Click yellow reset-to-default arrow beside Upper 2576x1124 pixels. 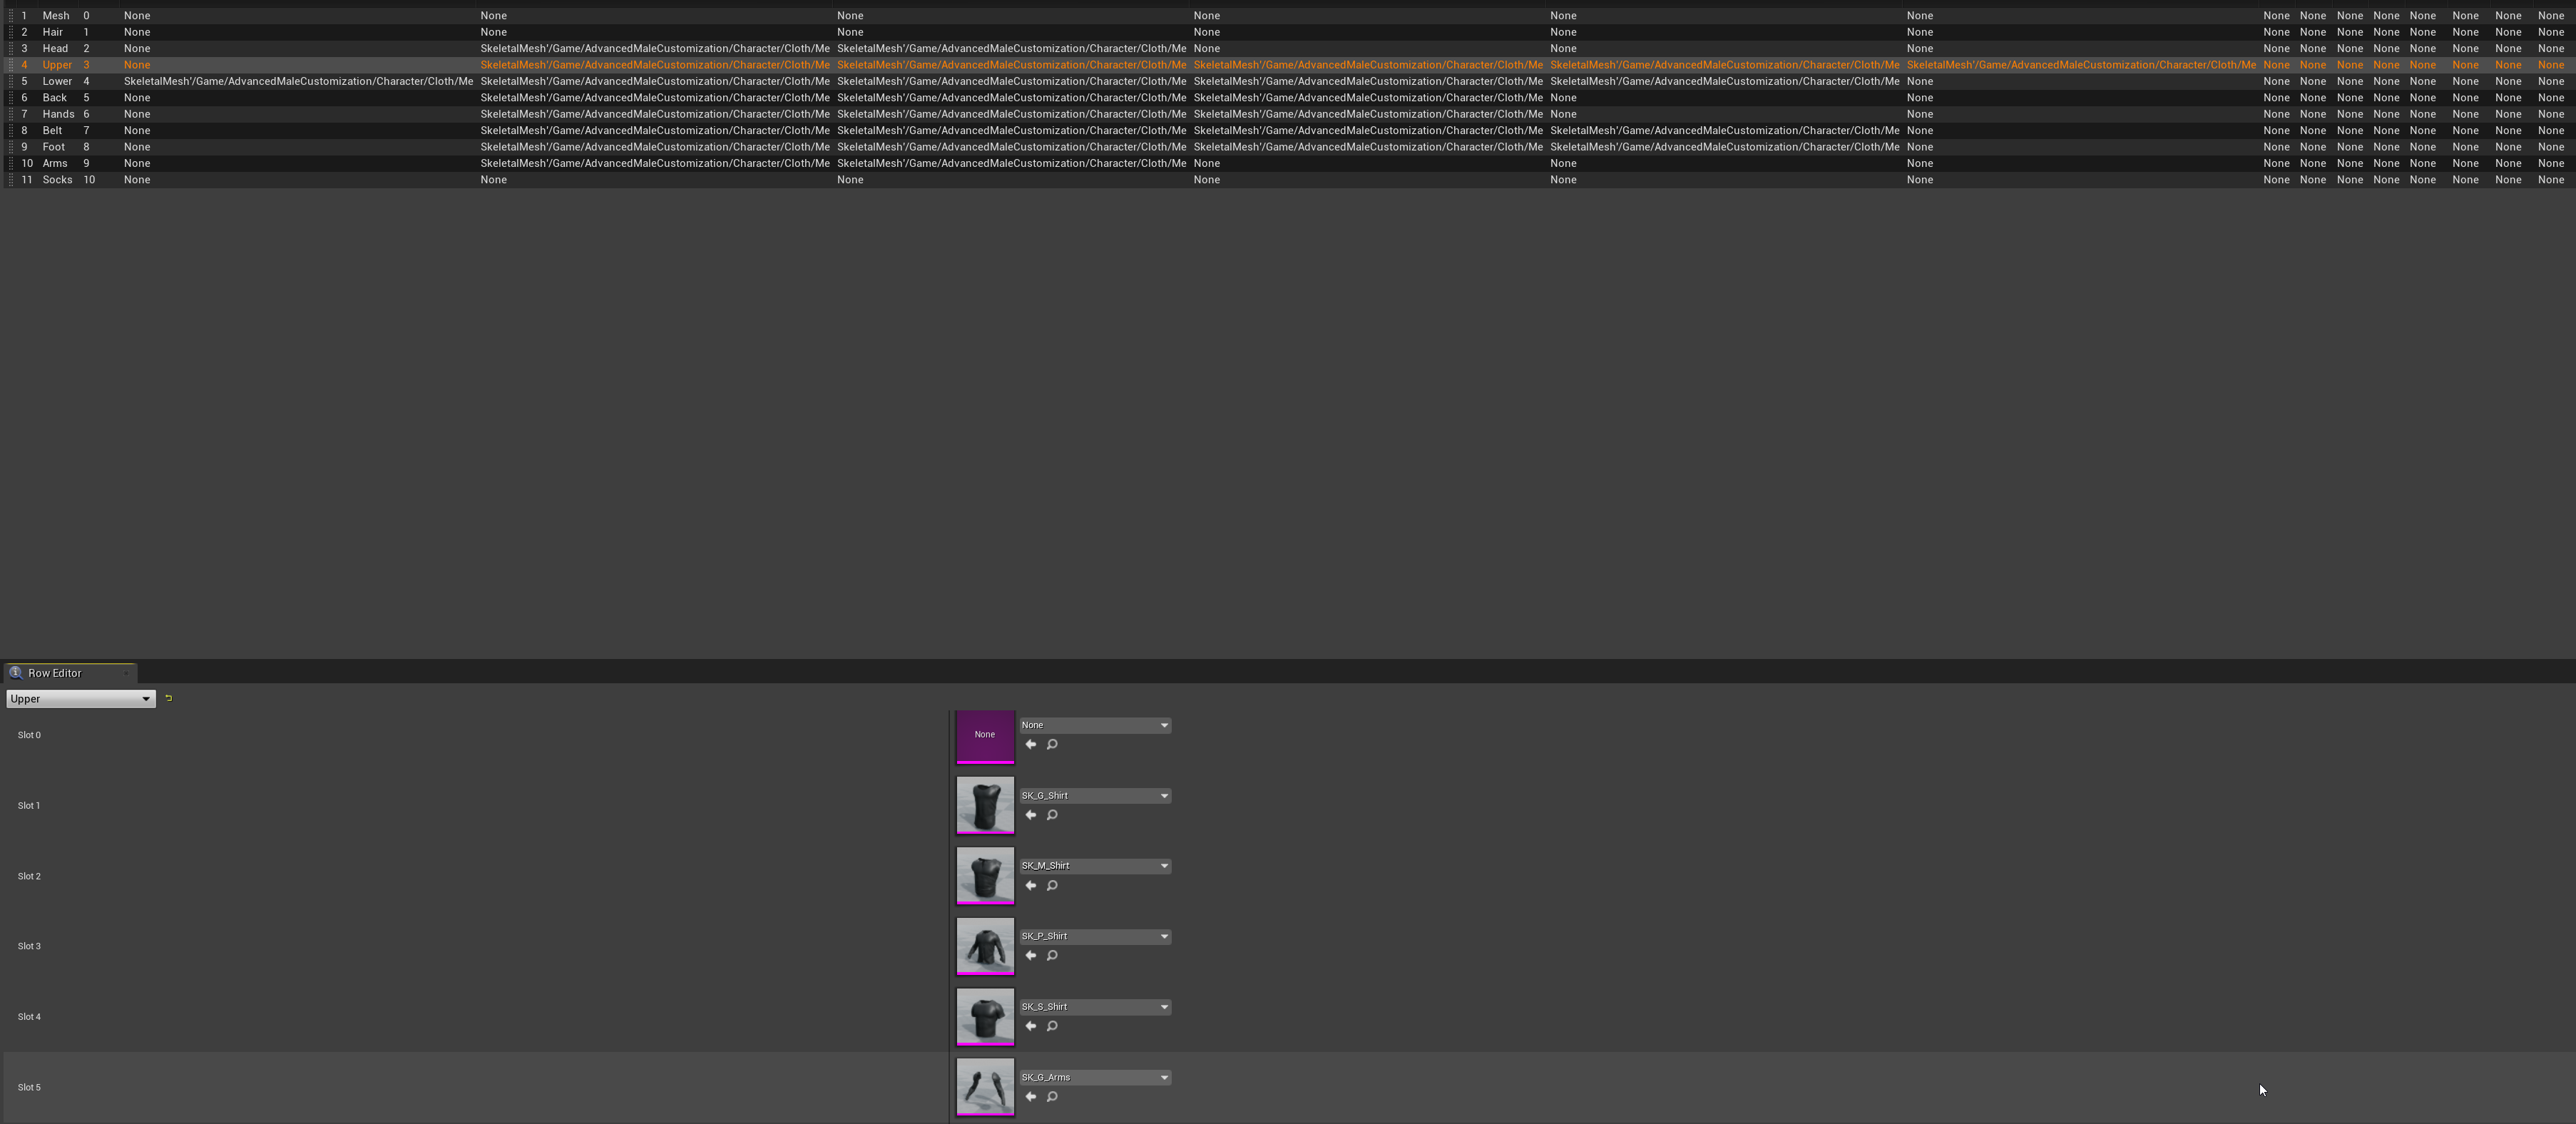pyautogui.click(x=168, y=698)
